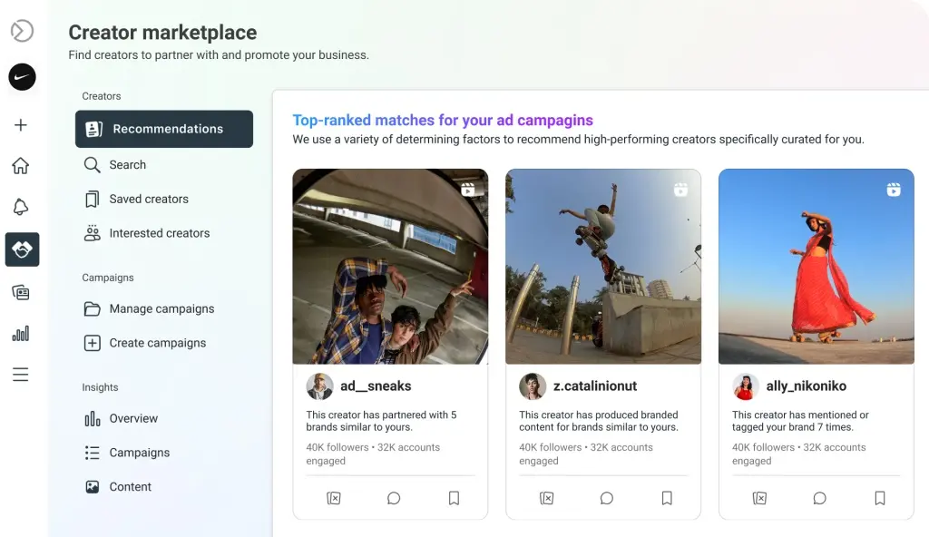Click the Nike brand account avatar
Viewport: 929px width, 537px height.
[x=22, y=77]
